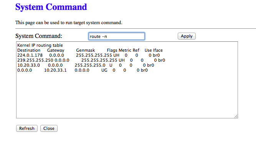Click the 'Metric' column header text
The width and height of the screenshot is (256, 141).
125,50
